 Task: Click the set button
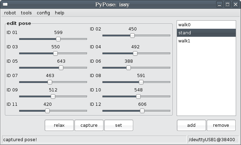coord(119,125)
